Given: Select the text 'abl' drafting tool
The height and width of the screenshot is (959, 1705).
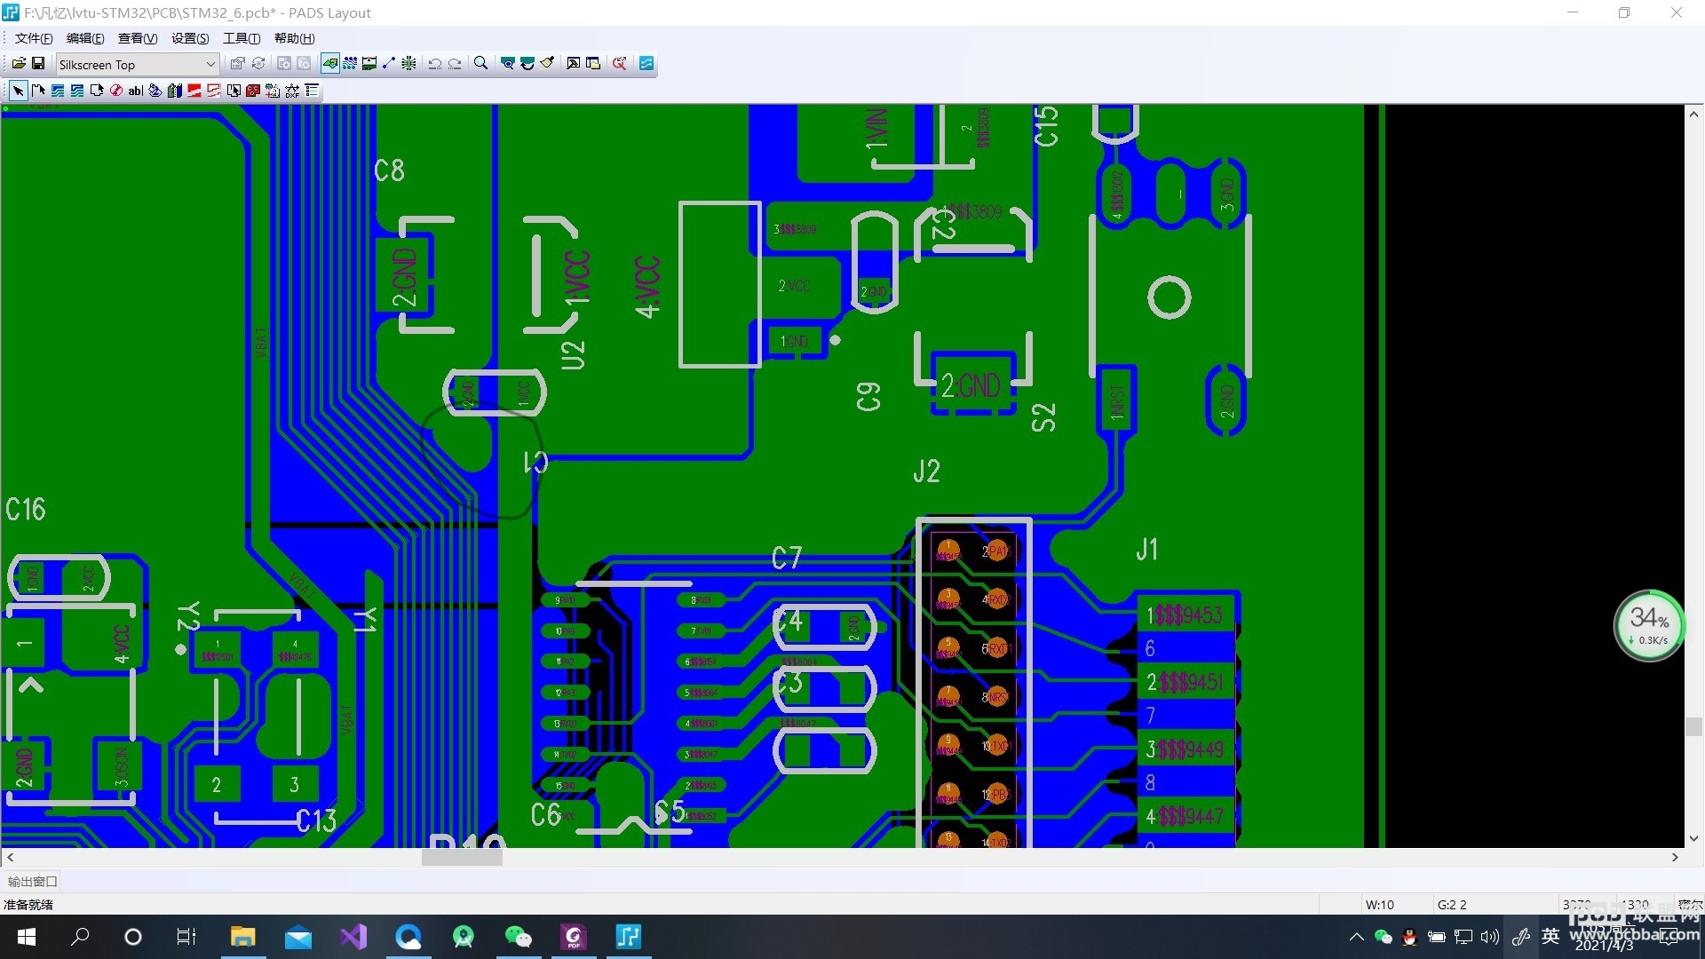Looking at the screenshot, I should [135, 91].
